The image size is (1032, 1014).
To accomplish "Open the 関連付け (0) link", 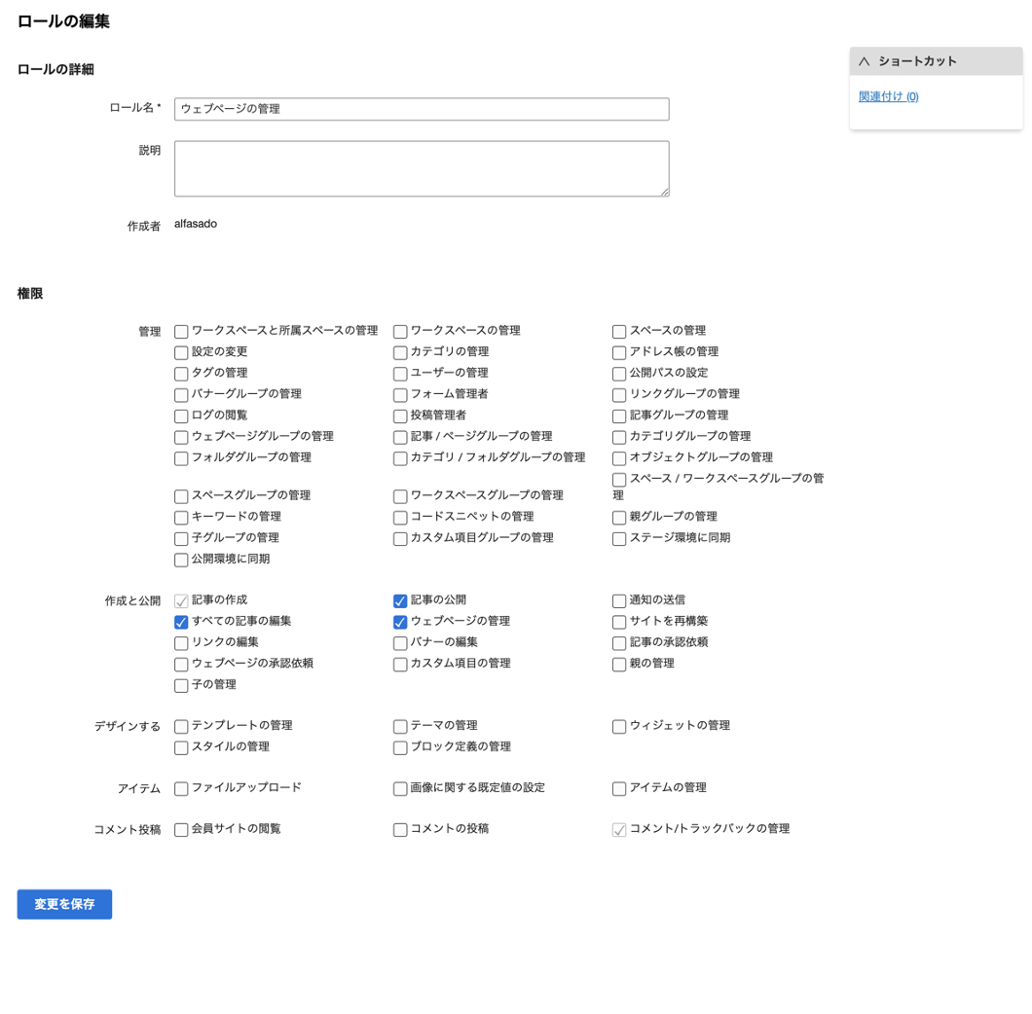I will pos(888,96).
